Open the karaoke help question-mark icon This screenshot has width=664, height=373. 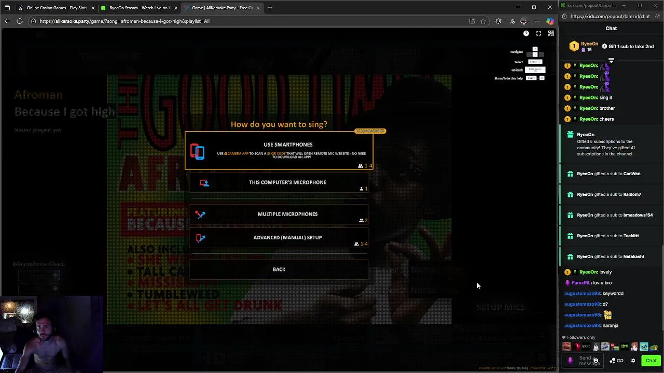pyautogui.click(x=526, y=33)
